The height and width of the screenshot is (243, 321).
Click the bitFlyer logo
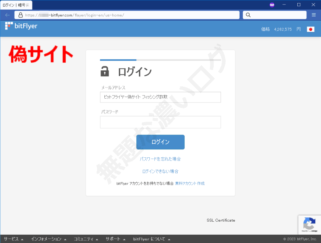pos(21,26)
